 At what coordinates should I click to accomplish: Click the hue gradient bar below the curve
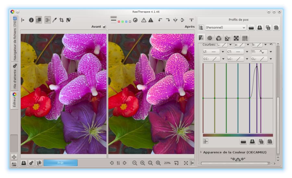pyautogui.click(x=237, y=135)
